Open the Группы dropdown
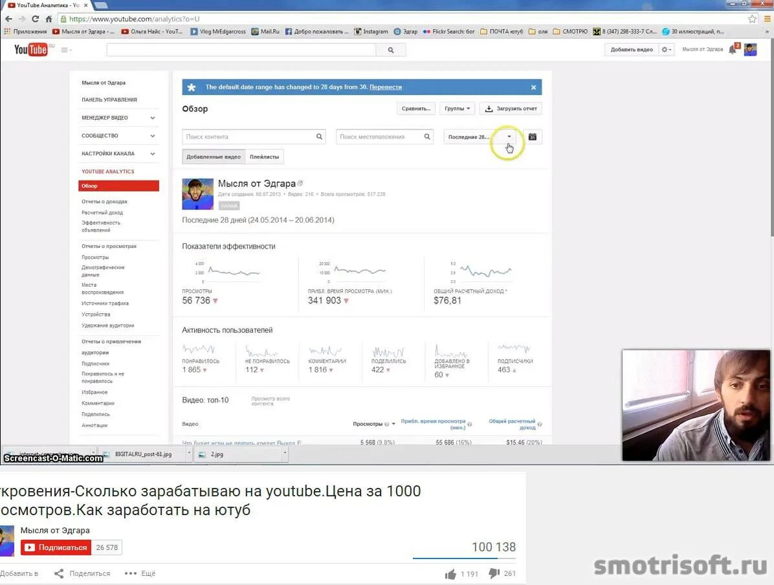The height and width of the screenshot is (585, 774). (457, 109)
